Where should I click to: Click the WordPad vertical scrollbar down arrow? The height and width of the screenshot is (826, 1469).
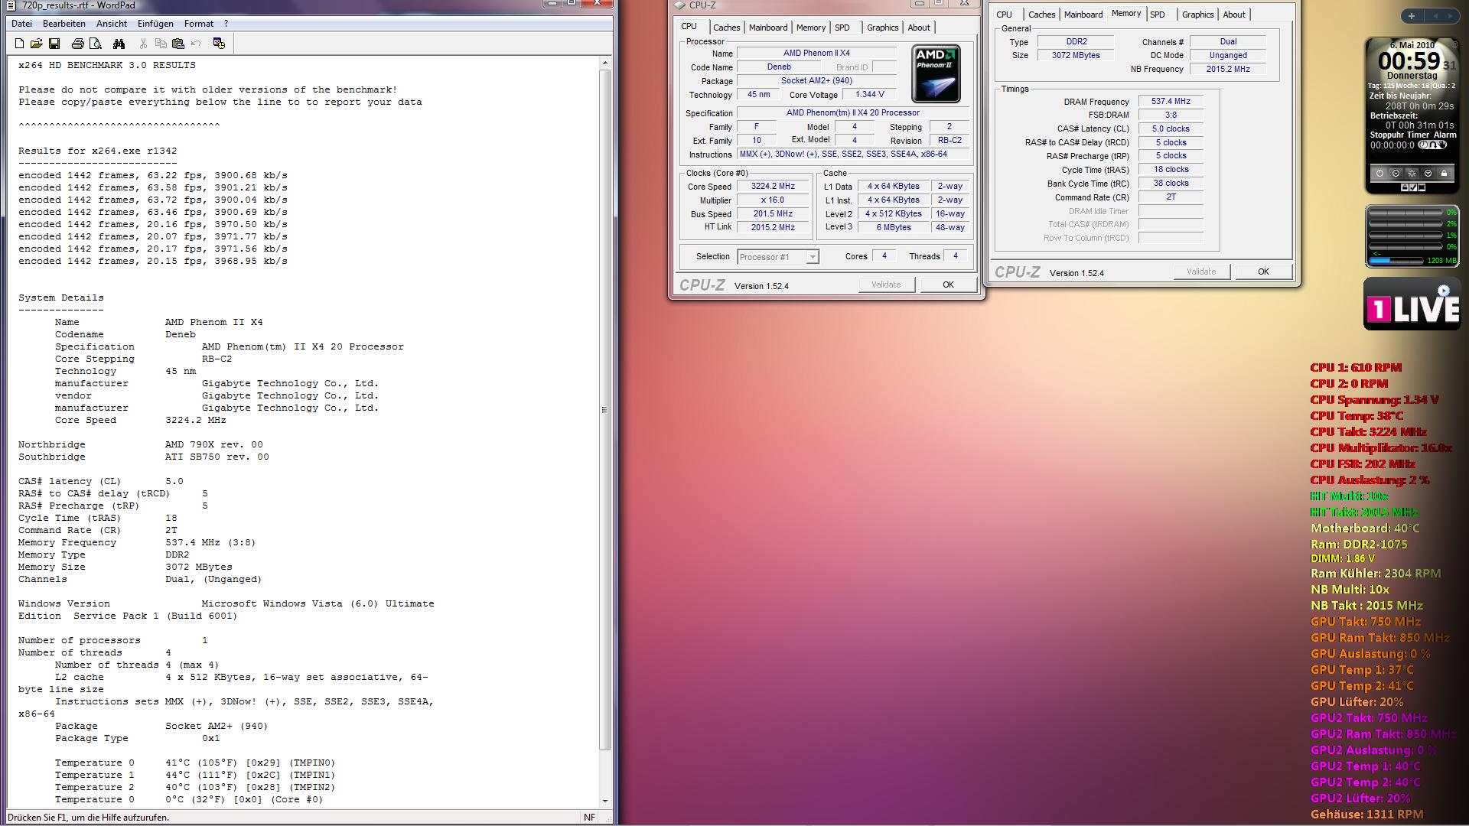605,801
